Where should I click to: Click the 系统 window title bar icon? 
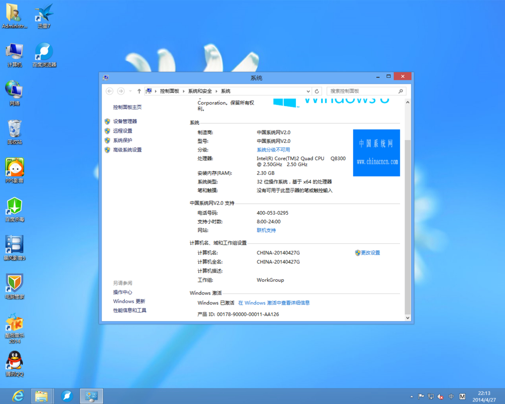pyautogui.click(x=106, y=77)
